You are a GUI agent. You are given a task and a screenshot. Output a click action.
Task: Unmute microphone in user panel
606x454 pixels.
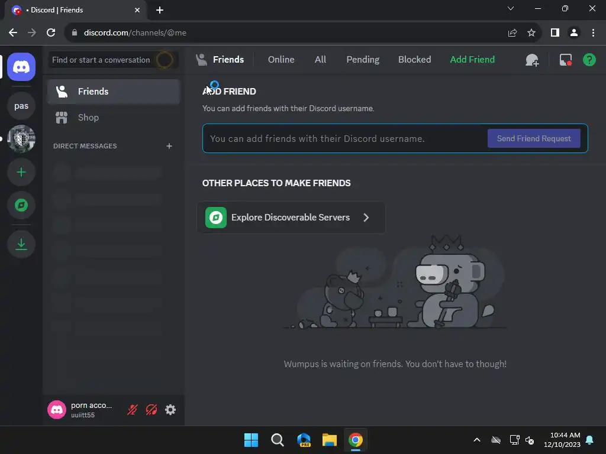coord(133,410)
